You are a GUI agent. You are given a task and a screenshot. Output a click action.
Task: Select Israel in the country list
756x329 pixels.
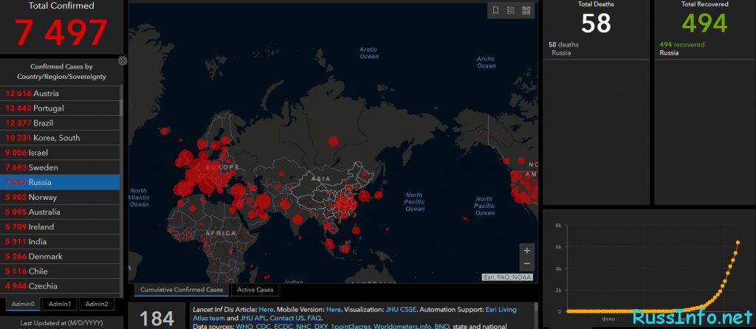(x=60, y=153)
